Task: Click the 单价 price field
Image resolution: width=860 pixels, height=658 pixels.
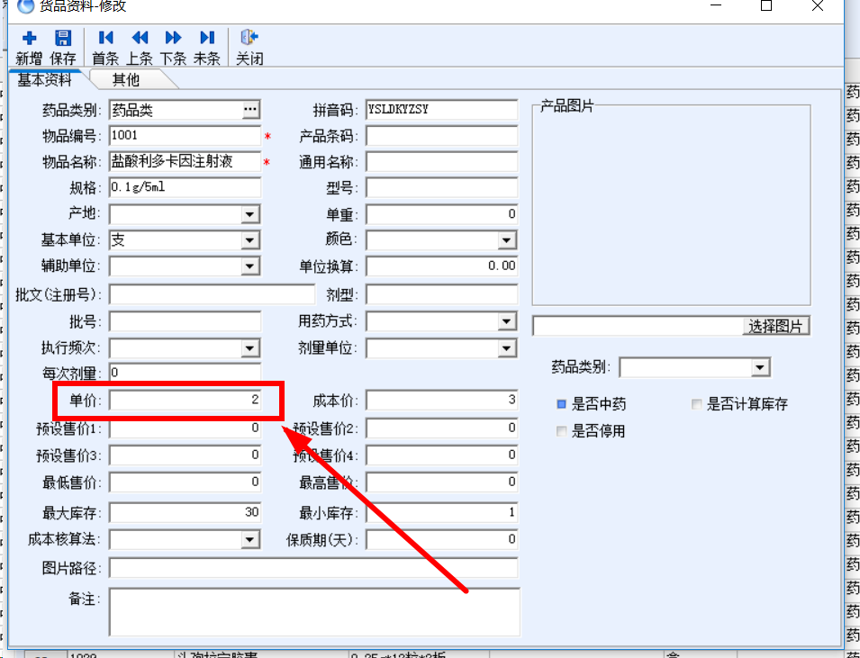Action: tap(185, 401)
